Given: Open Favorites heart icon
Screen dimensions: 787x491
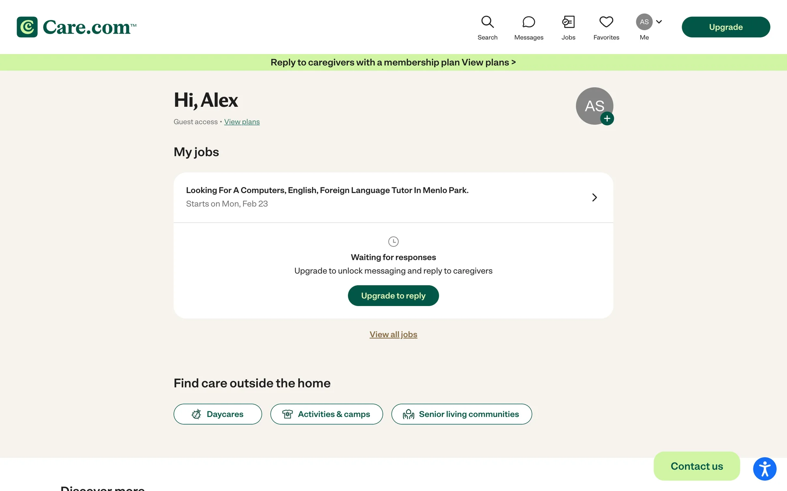Looking at the screenshot, I should pyautogui.click(x=606, y=22).
